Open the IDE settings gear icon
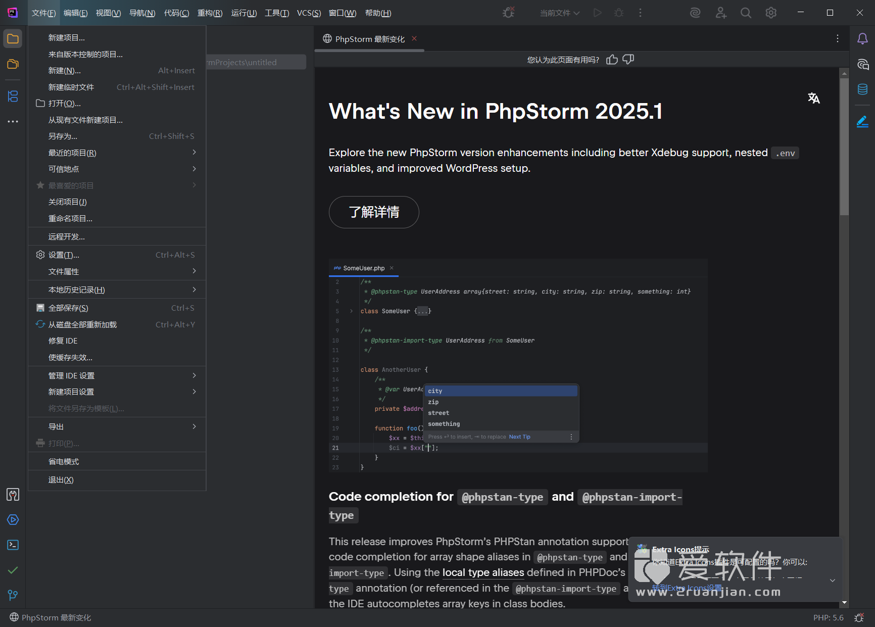 (771, 13)
